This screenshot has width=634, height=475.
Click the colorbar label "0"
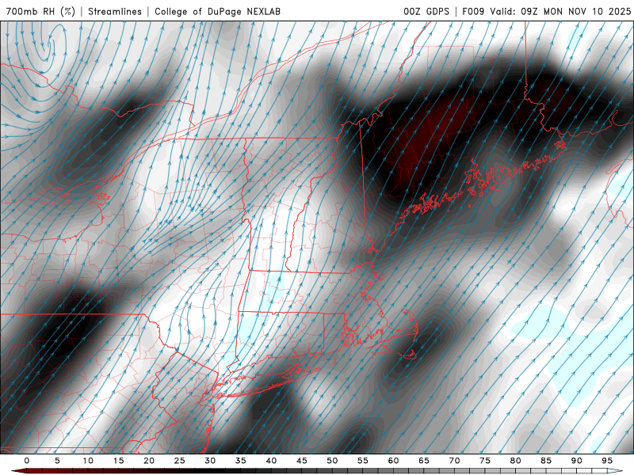click(x=27, y=461)
